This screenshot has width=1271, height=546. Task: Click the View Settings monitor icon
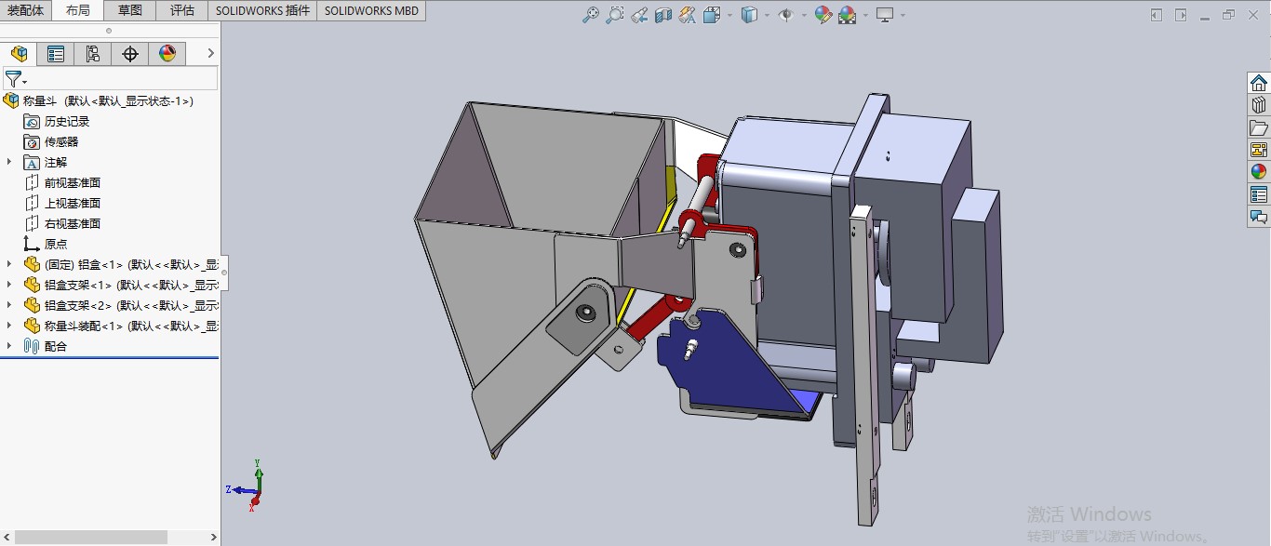[884, 15]
